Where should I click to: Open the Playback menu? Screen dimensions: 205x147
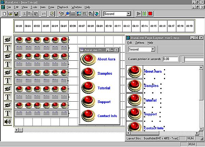(x=63, y=7)
